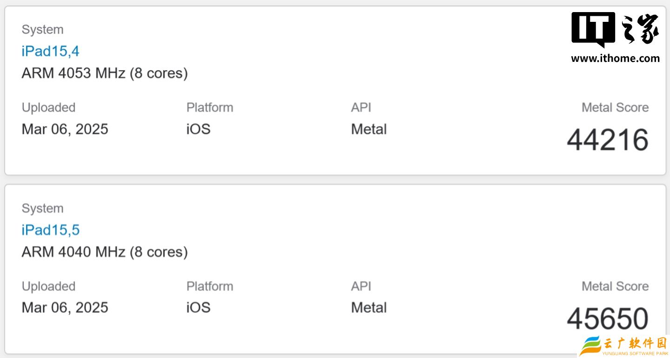Open the iPad15,4 system link
670x358 pixels.
point(50,51)
